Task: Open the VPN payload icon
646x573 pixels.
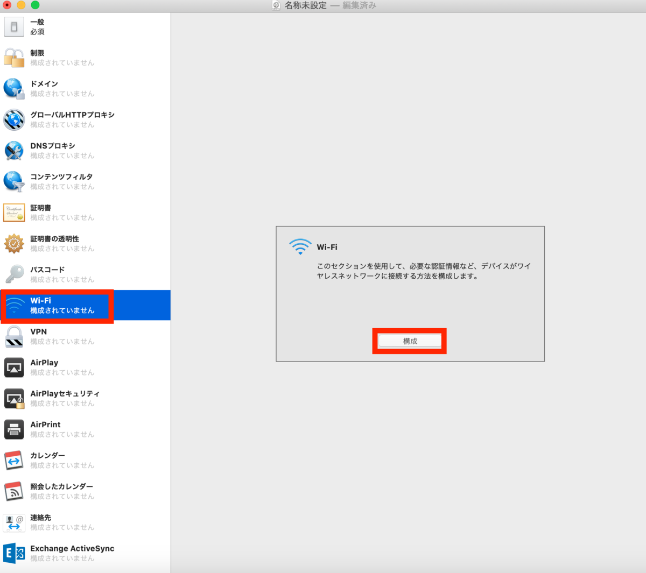Action: click(14, 336)
